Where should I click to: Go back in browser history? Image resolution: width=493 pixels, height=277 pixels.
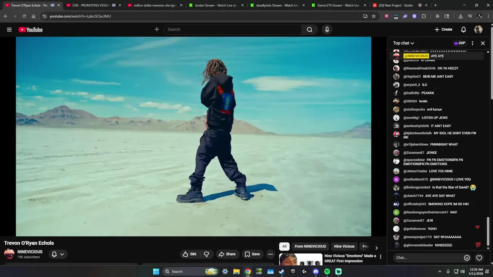(5, 16)
